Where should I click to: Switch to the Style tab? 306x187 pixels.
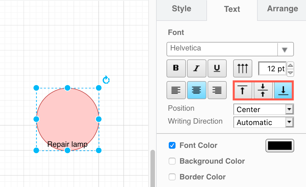[x=181, y=9]
